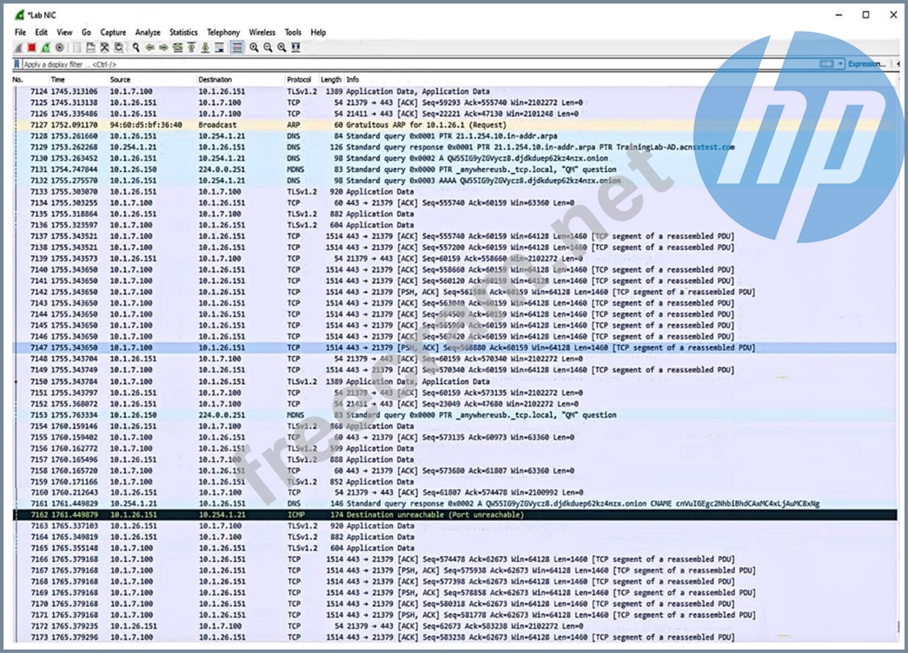Zoom out the main window text

268,48
